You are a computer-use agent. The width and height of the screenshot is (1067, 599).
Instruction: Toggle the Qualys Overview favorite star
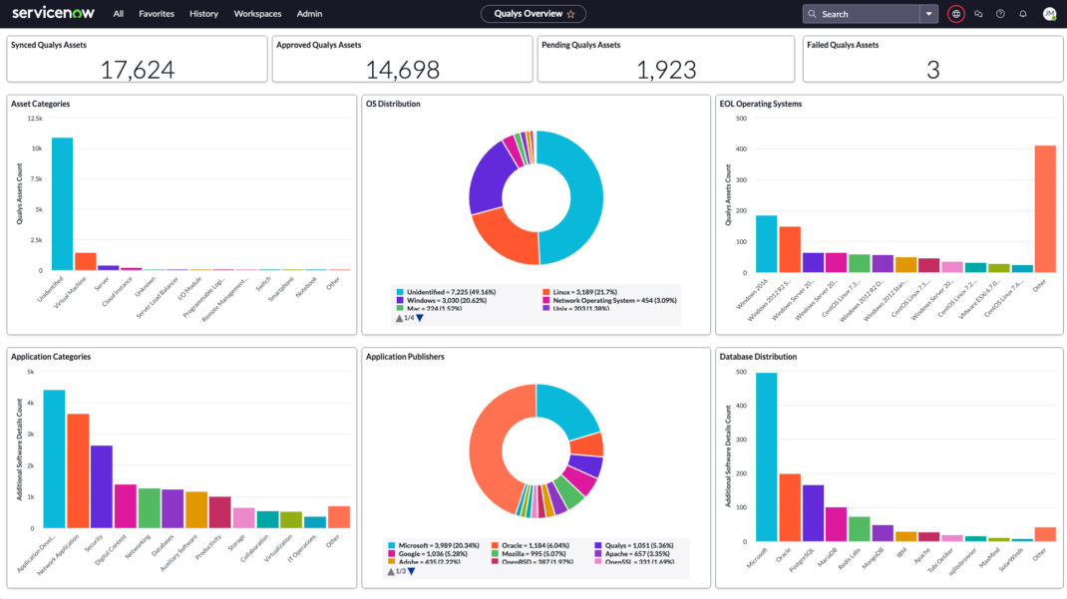[570, 13]
